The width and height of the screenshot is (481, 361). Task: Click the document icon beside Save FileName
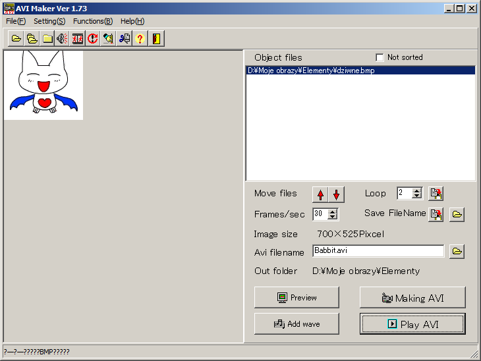436,214
